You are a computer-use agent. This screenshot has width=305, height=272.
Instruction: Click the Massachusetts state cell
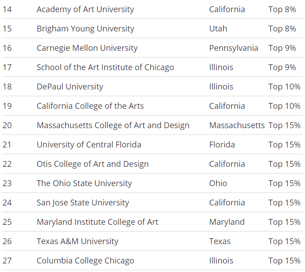click(237, 125)
